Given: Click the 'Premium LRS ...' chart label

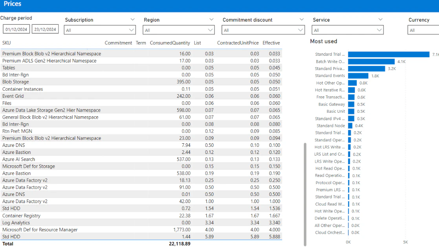Looking at the screenshot, I should [331, 190].
